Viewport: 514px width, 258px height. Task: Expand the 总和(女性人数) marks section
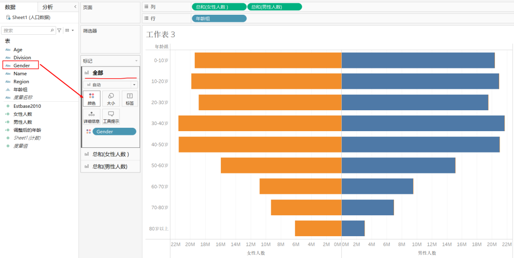[110, 154]
